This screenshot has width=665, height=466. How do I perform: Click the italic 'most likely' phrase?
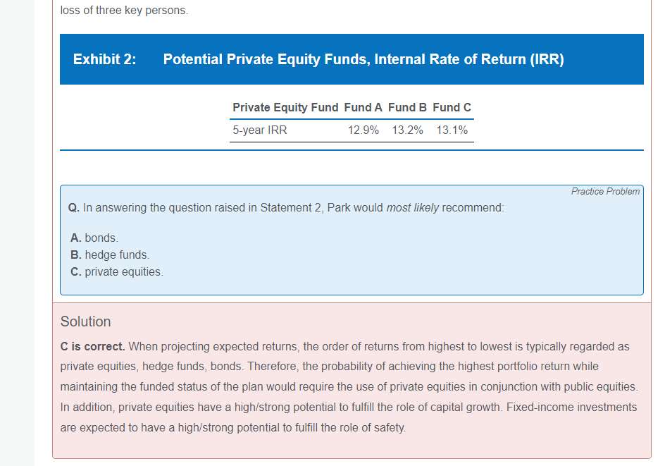click(x=412, y=208)
